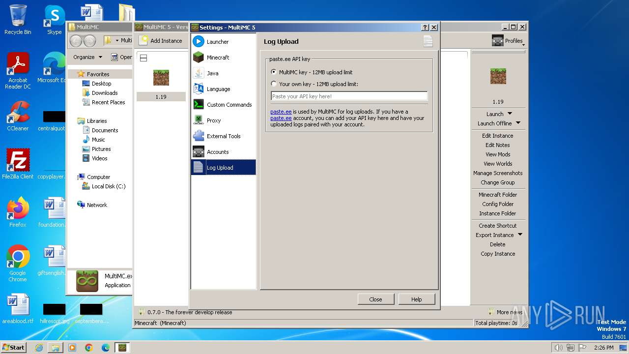Select Network in Explorer navigation
This screenshot has height=354, width=629.
(x=97, y=205)
